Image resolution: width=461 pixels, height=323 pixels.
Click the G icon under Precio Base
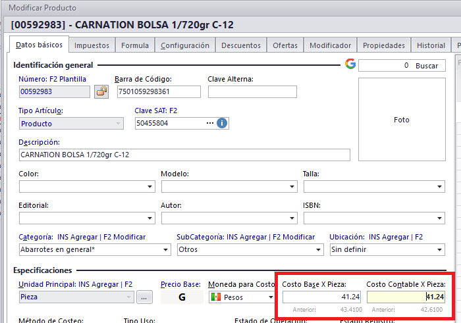181,297
